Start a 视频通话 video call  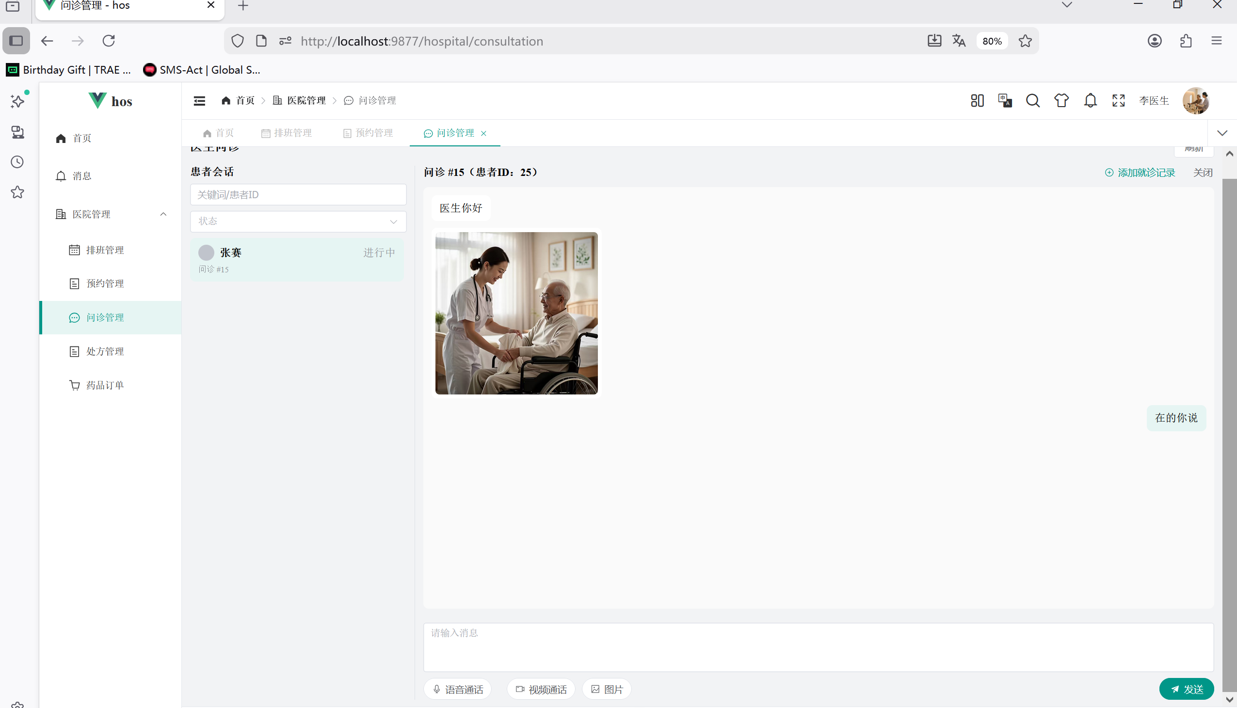pos(541,689)
